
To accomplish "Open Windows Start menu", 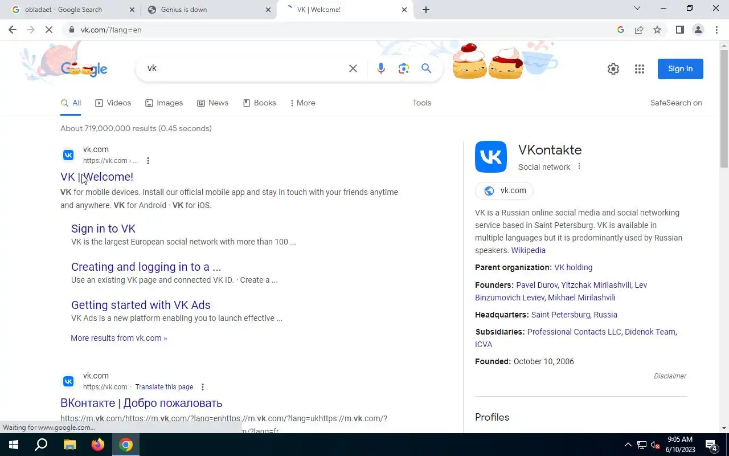I will point(14,445).
